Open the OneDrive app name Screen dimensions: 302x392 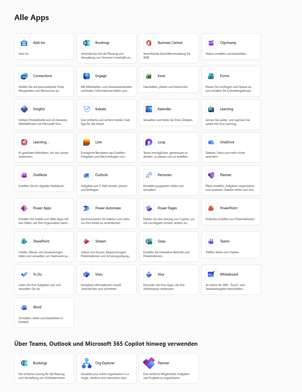pyautogui.click(x=227, y=142)
